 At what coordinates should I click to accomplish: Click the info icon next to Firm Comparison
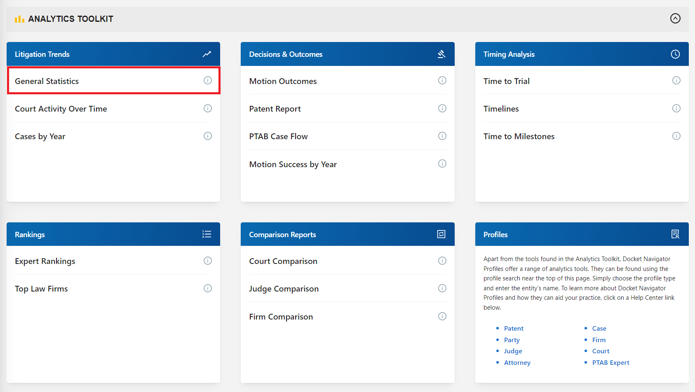[442, 316]
